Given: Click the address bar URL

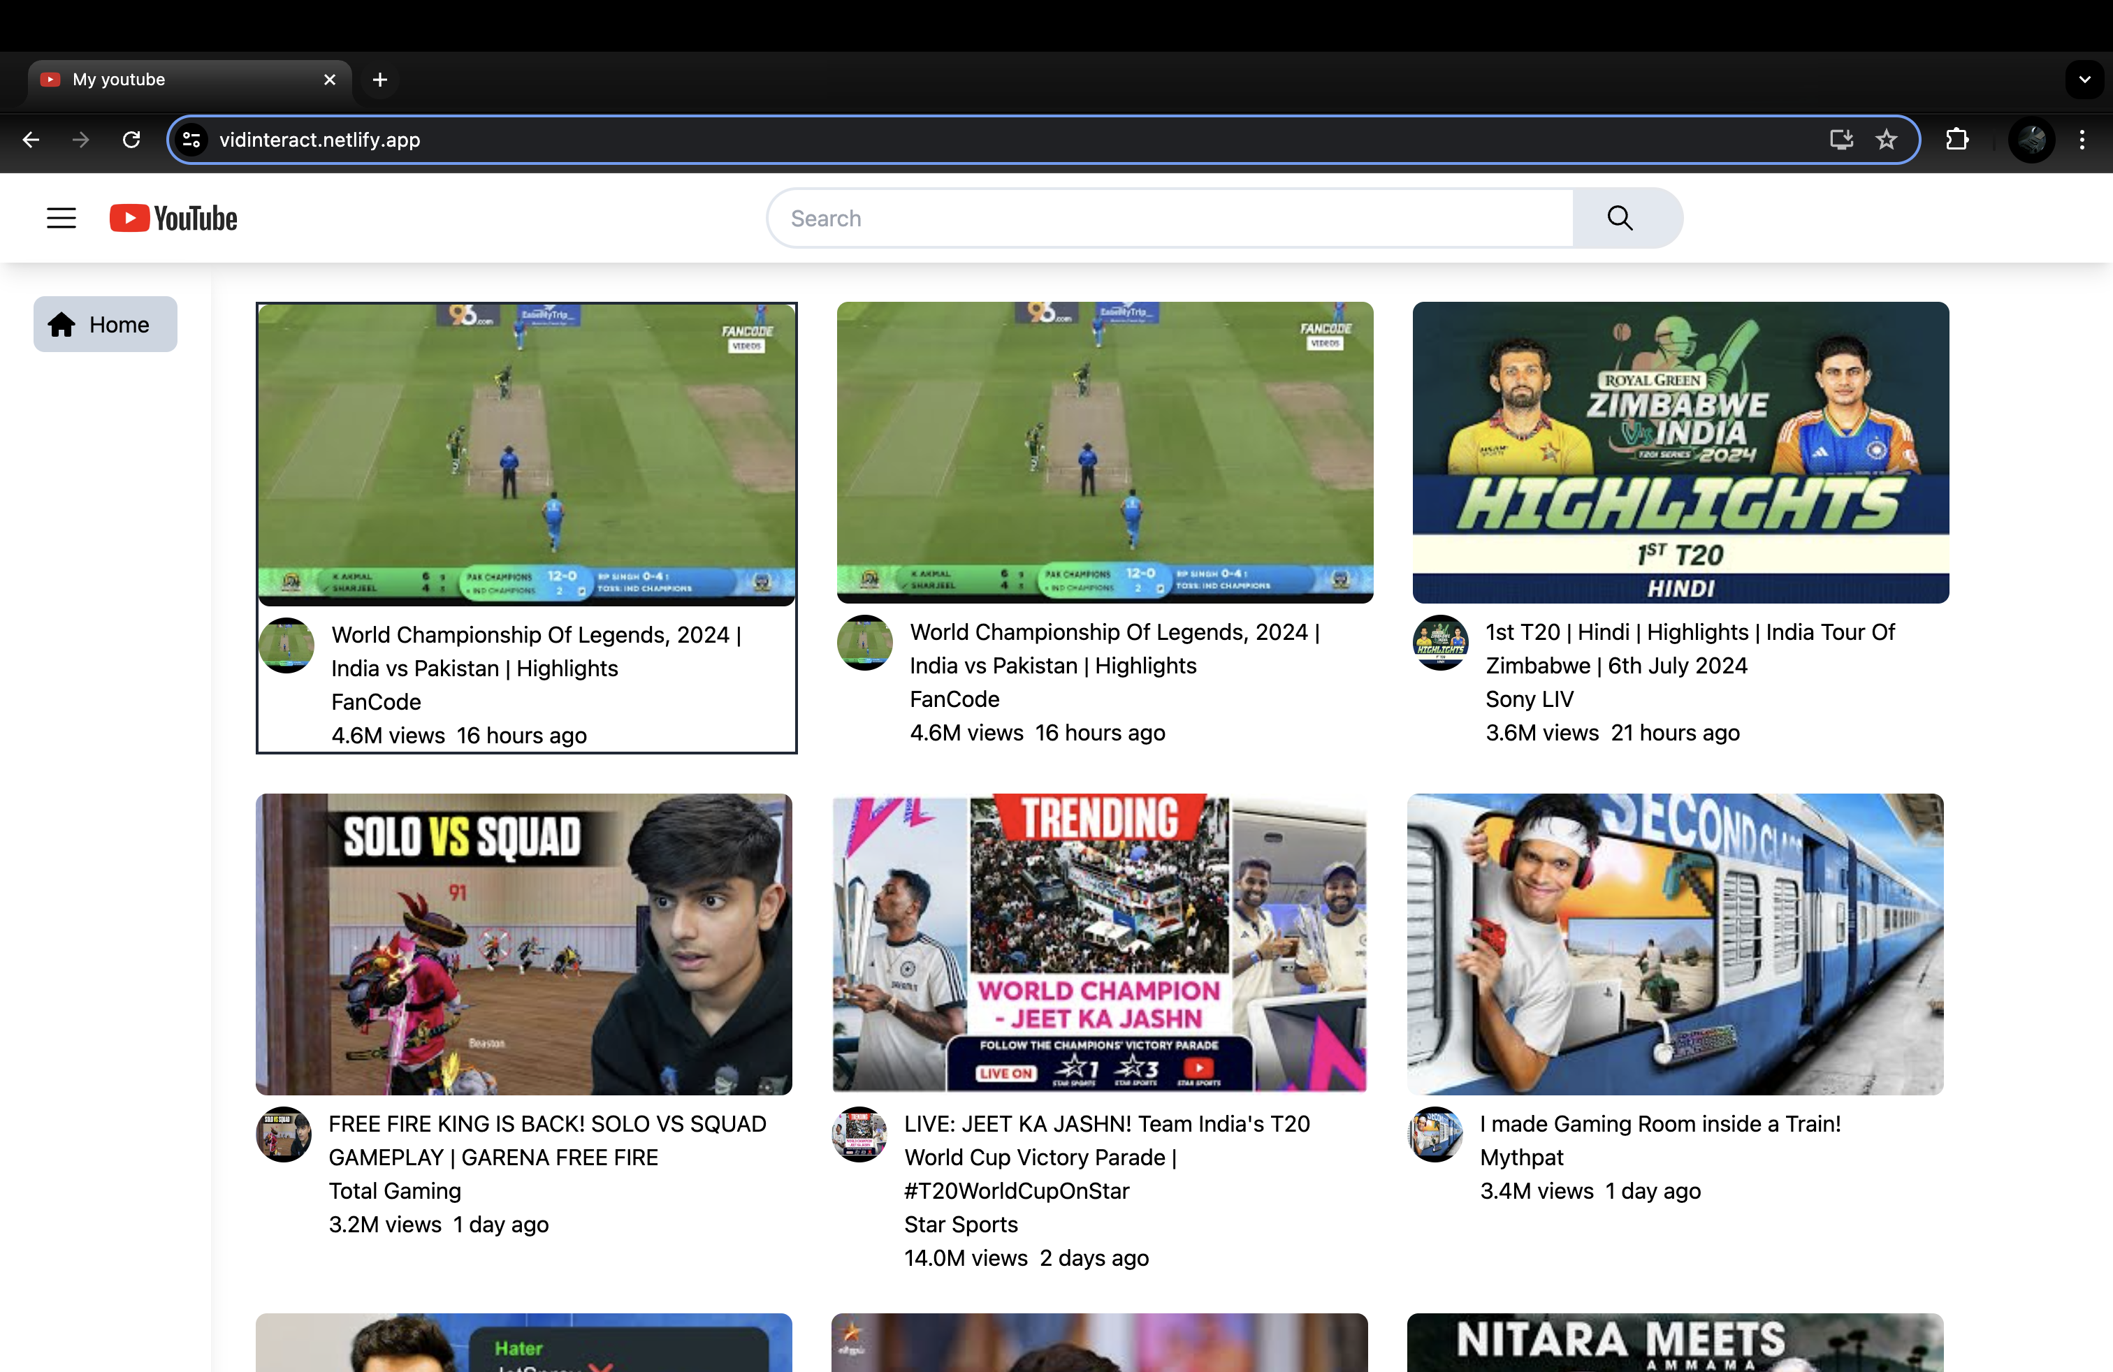Looking at the screenshot, I should (319, 139).
